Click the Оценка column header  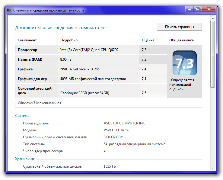(x=148, y=40)
